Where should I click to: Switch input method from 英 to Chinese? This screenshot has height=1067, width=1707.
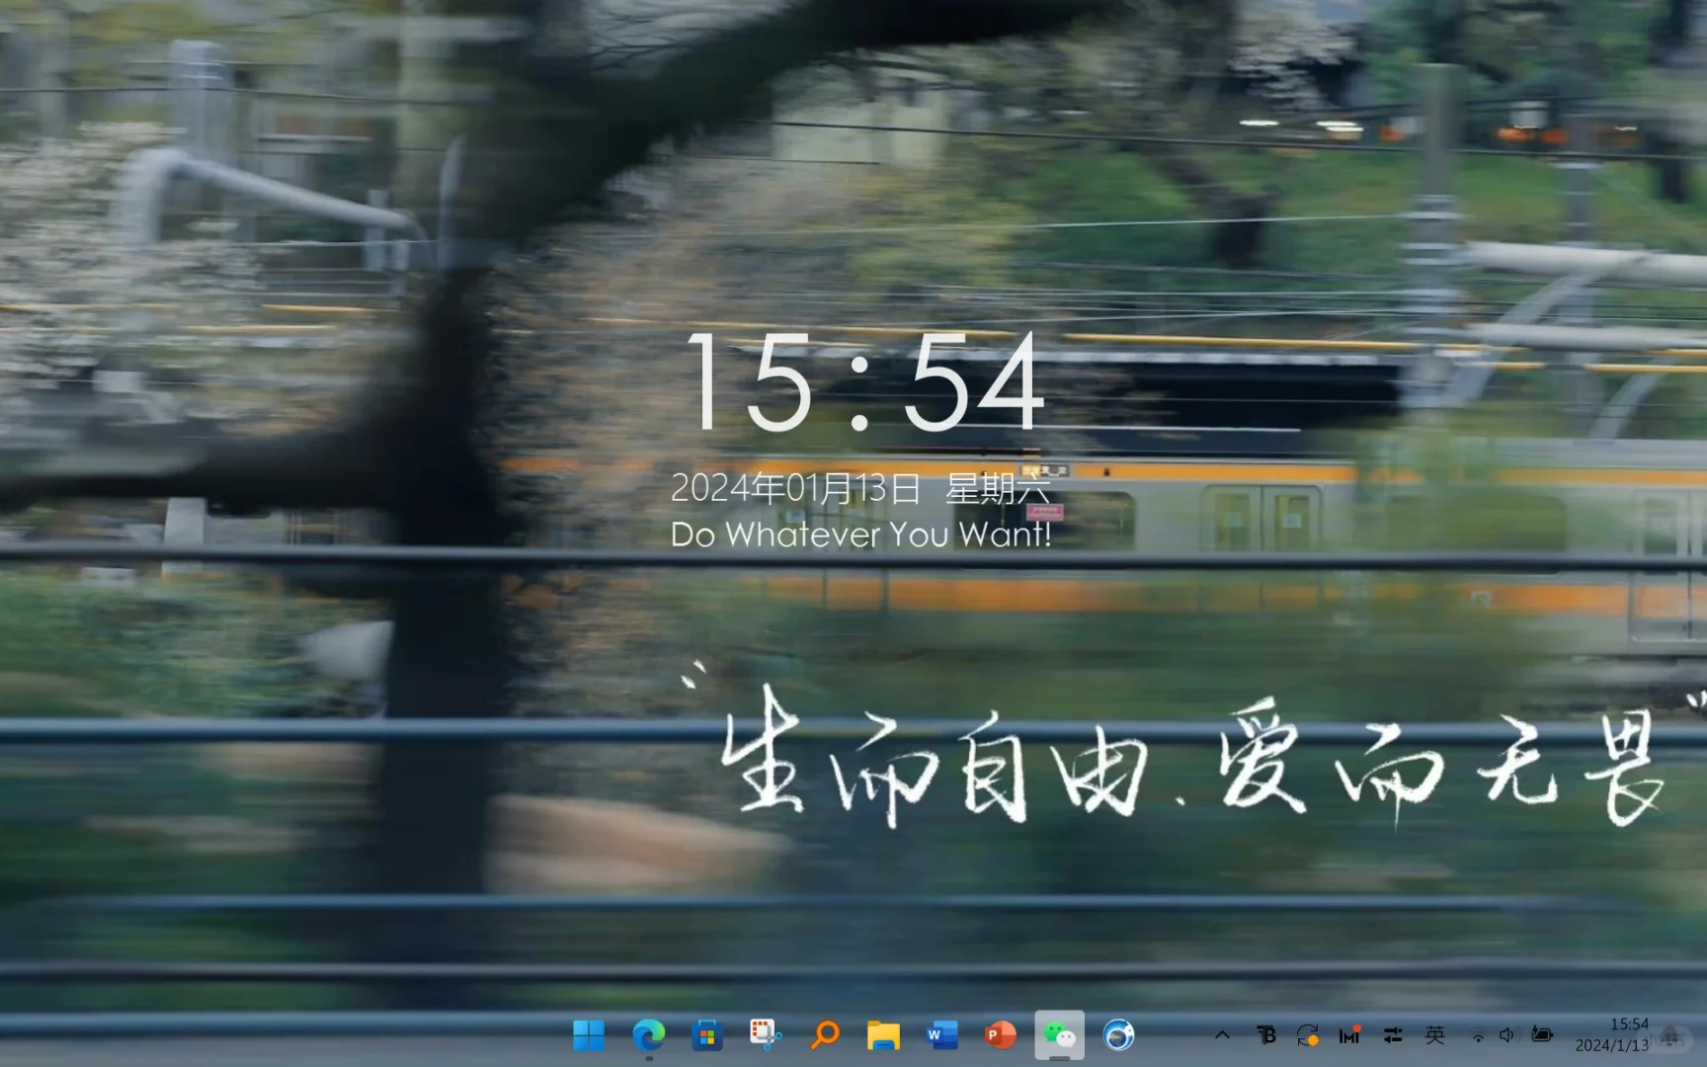tap(1435, 1035)
